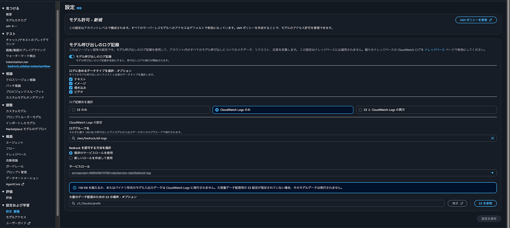The image size is (510, 228).
Task: Open the サービスロール dropdown
Action: tap(283, 173)
